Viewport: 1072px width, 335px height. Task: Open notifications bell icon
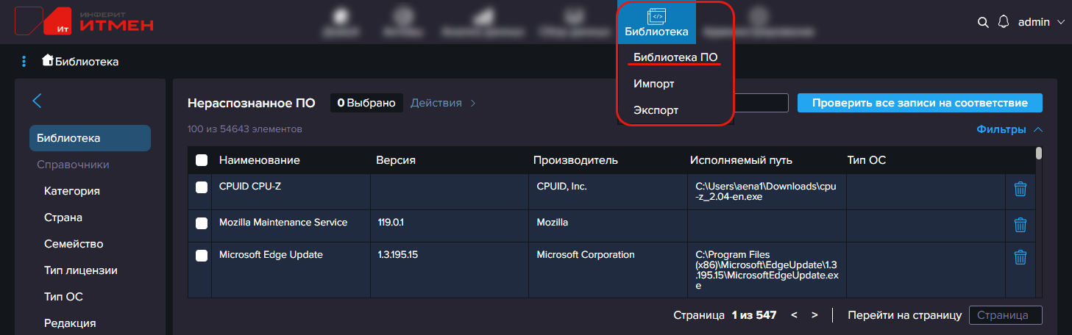tap(1003, 23)
